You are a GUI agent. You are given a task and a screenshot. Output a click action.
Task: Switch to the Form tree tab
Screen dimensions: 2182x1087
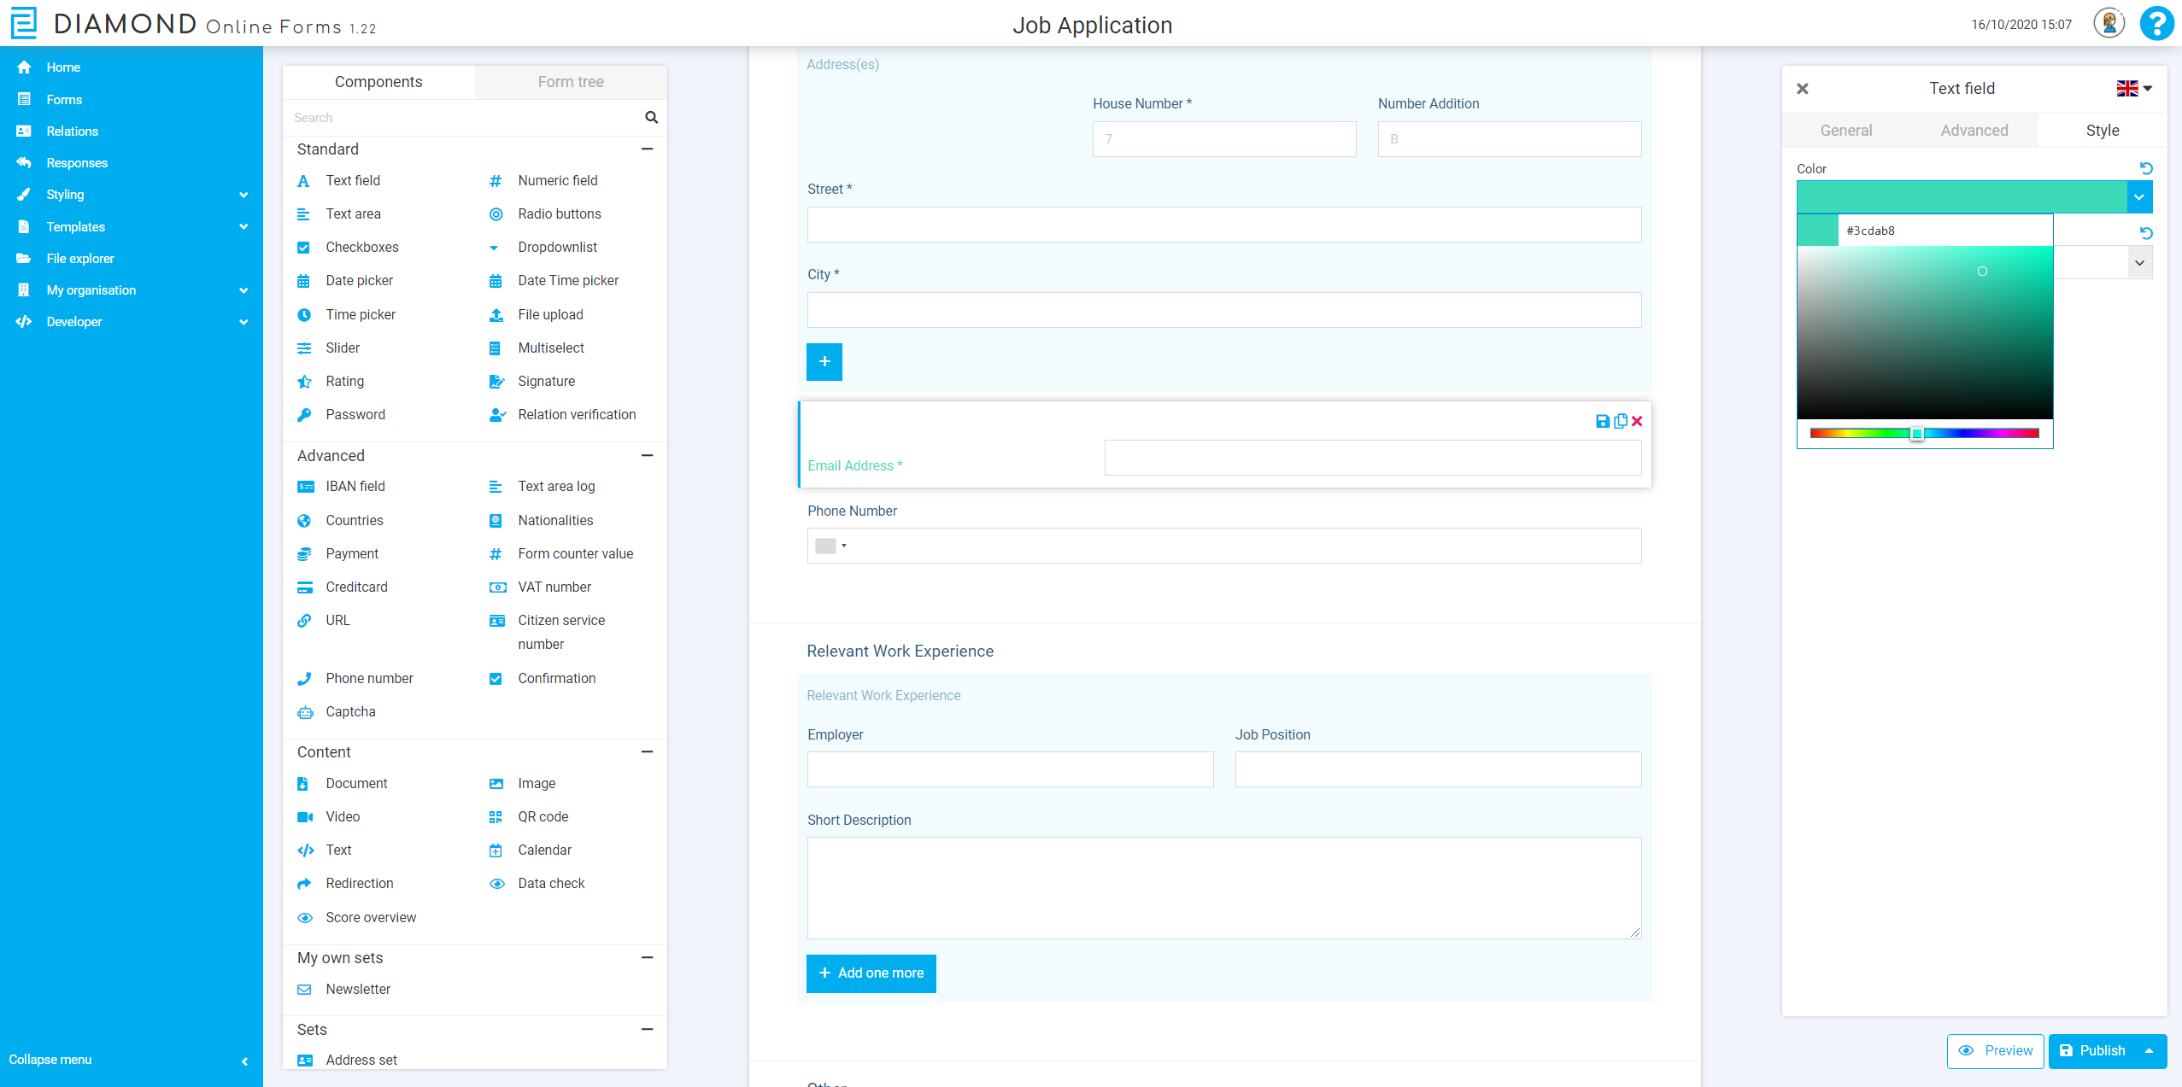(571, 82)
